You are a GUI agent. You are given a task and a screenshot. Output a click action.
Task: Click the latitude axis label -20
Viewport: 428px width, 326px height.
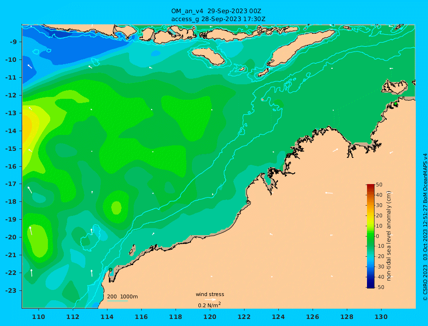(x=11, y=237)
